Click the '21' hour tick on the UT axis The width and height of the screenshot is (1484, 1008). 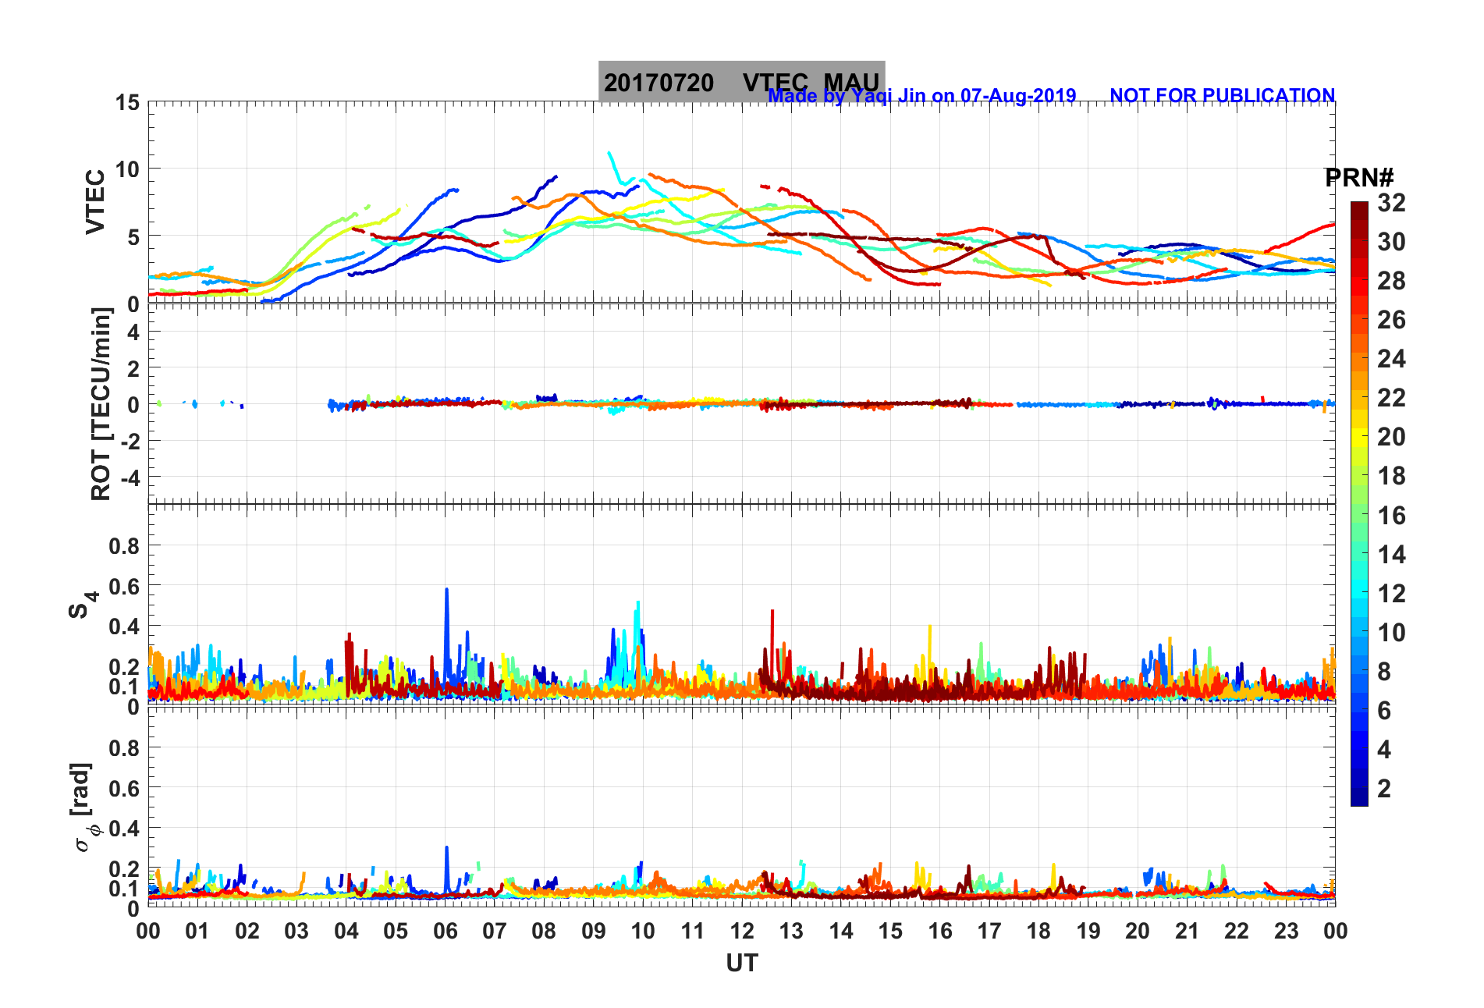pos(1187,931)
